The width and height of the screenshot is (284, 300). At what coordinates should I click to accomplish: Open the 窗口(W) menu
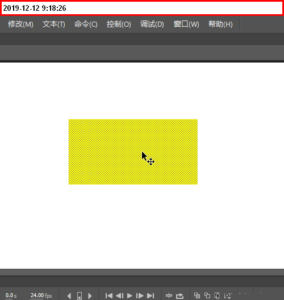click(186, 24)
